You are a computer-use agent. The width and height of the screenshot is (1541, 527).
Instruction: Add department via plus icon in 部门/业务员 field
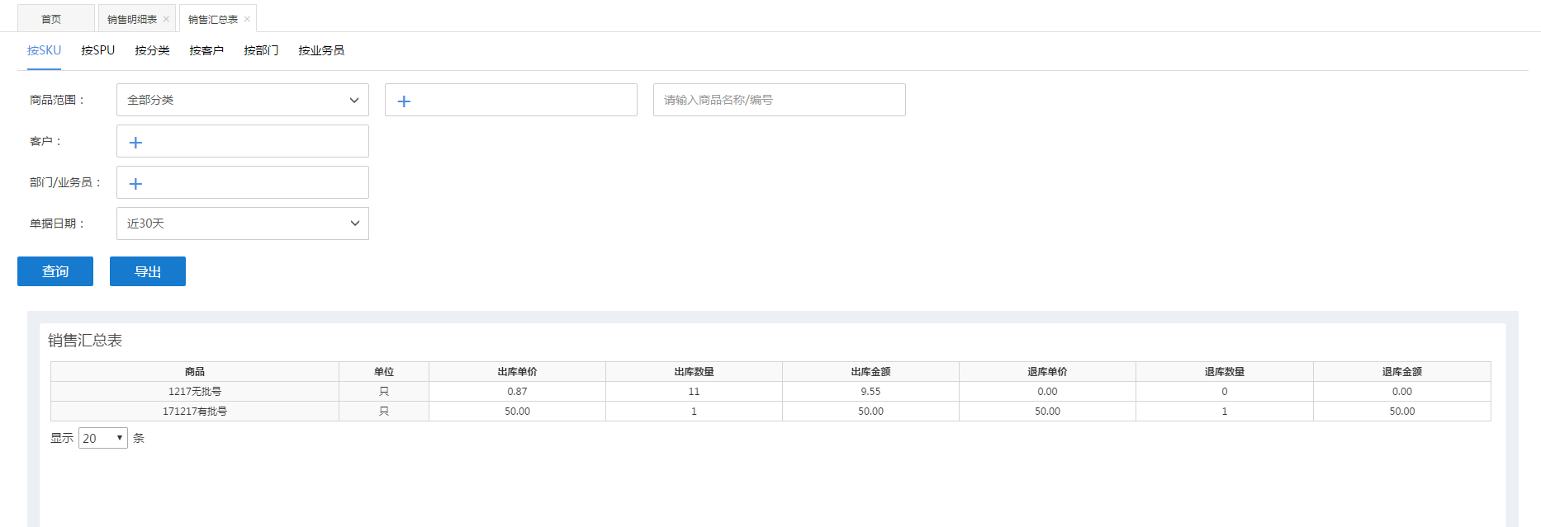tap(136, 183)
